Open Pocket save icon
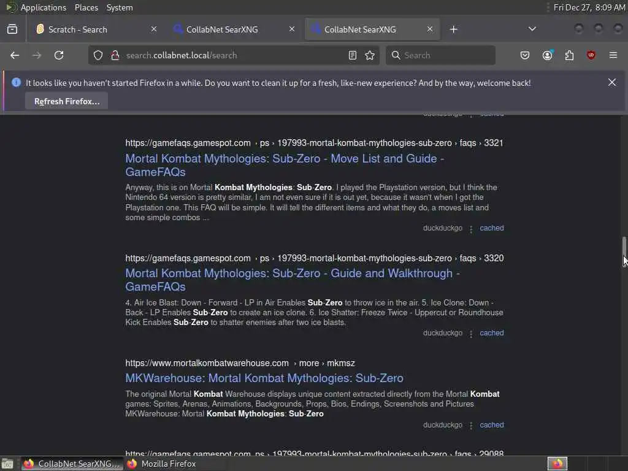Screen dimensions: 628x471 [x=525, y=55]
